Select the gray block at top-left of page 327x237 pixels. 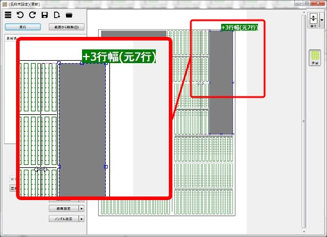coord(134,33)
